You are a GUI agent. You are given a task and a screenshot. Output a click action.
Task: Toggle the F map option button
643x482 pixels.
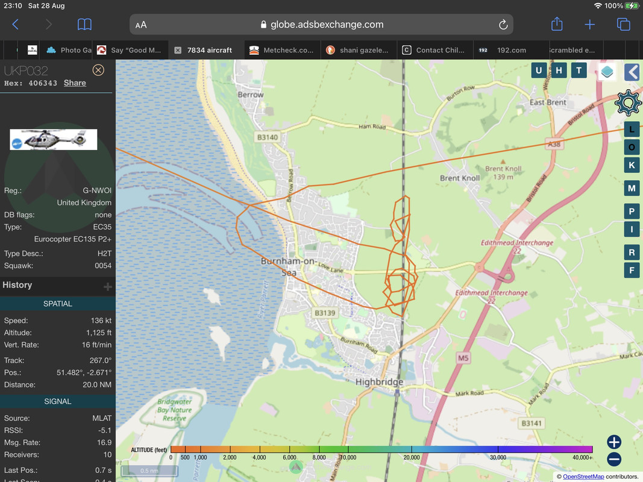(632, 271)
